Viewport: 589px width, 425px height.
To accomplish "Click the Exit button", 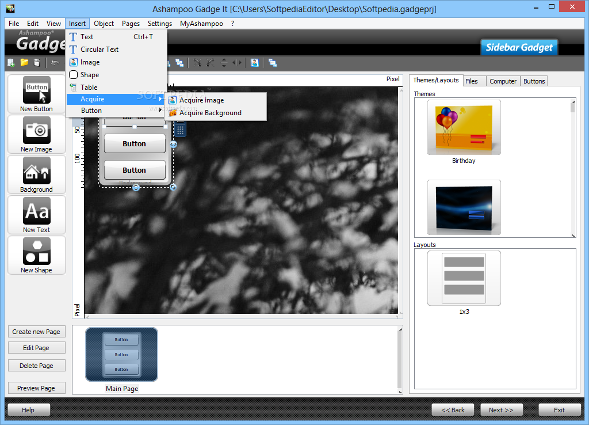I will click(x=559, y=410).
